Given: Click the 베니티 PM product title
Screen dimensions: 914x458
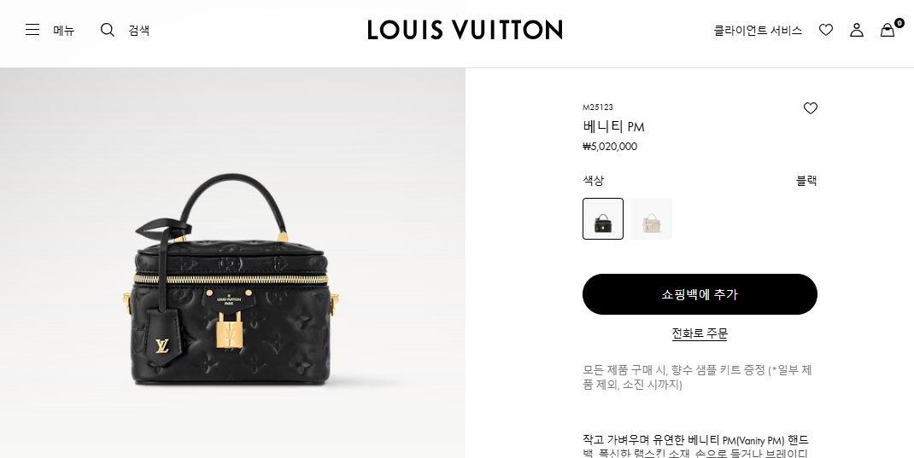Looking at the screenshot, I should pos(613,126).
